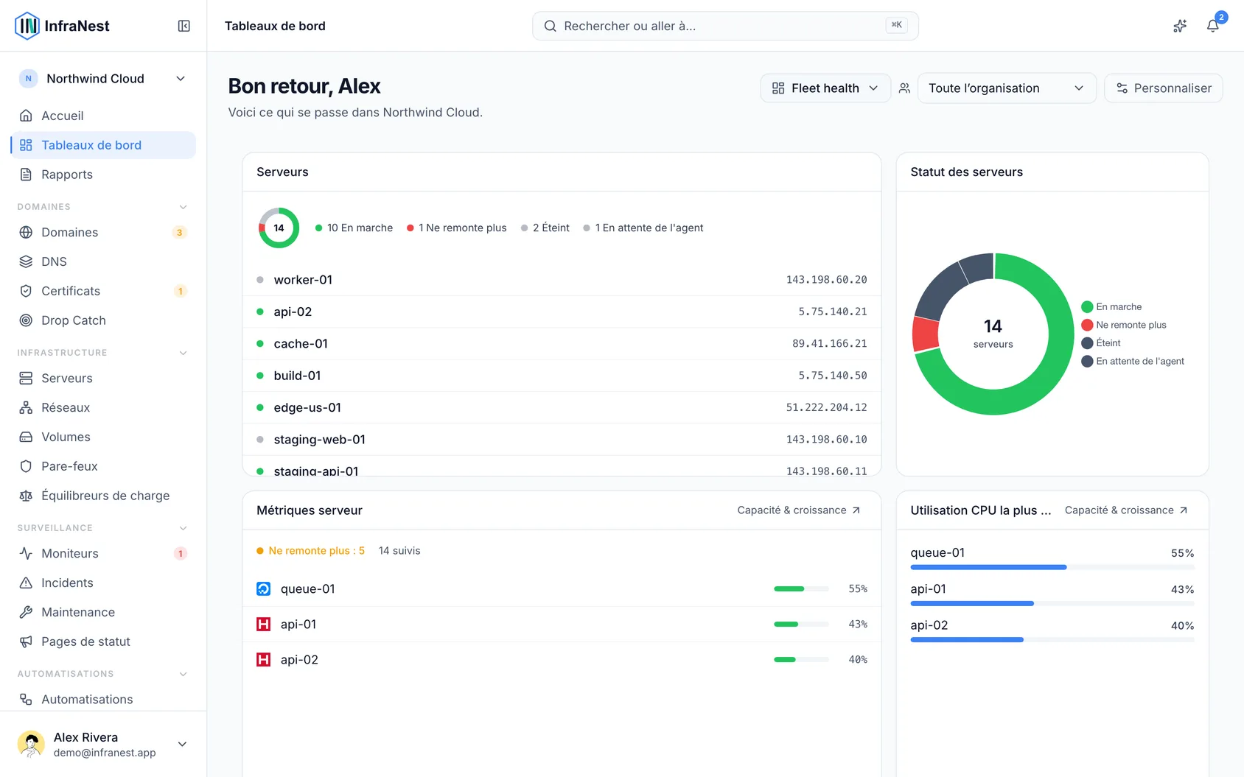Open Capacité & croissance link in Métriques serveur
Viewport: 1244px width, 777px height.
(799, 510)
